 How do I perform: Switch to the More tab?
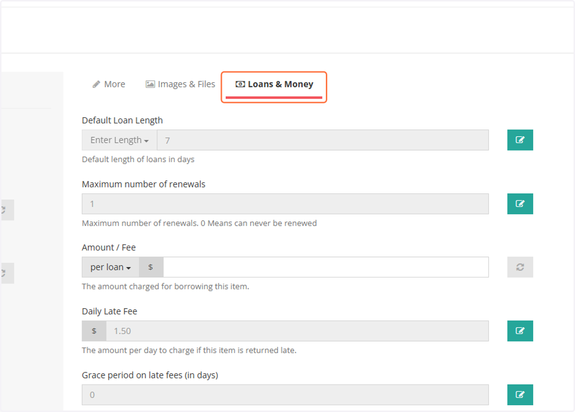point(109,84)
